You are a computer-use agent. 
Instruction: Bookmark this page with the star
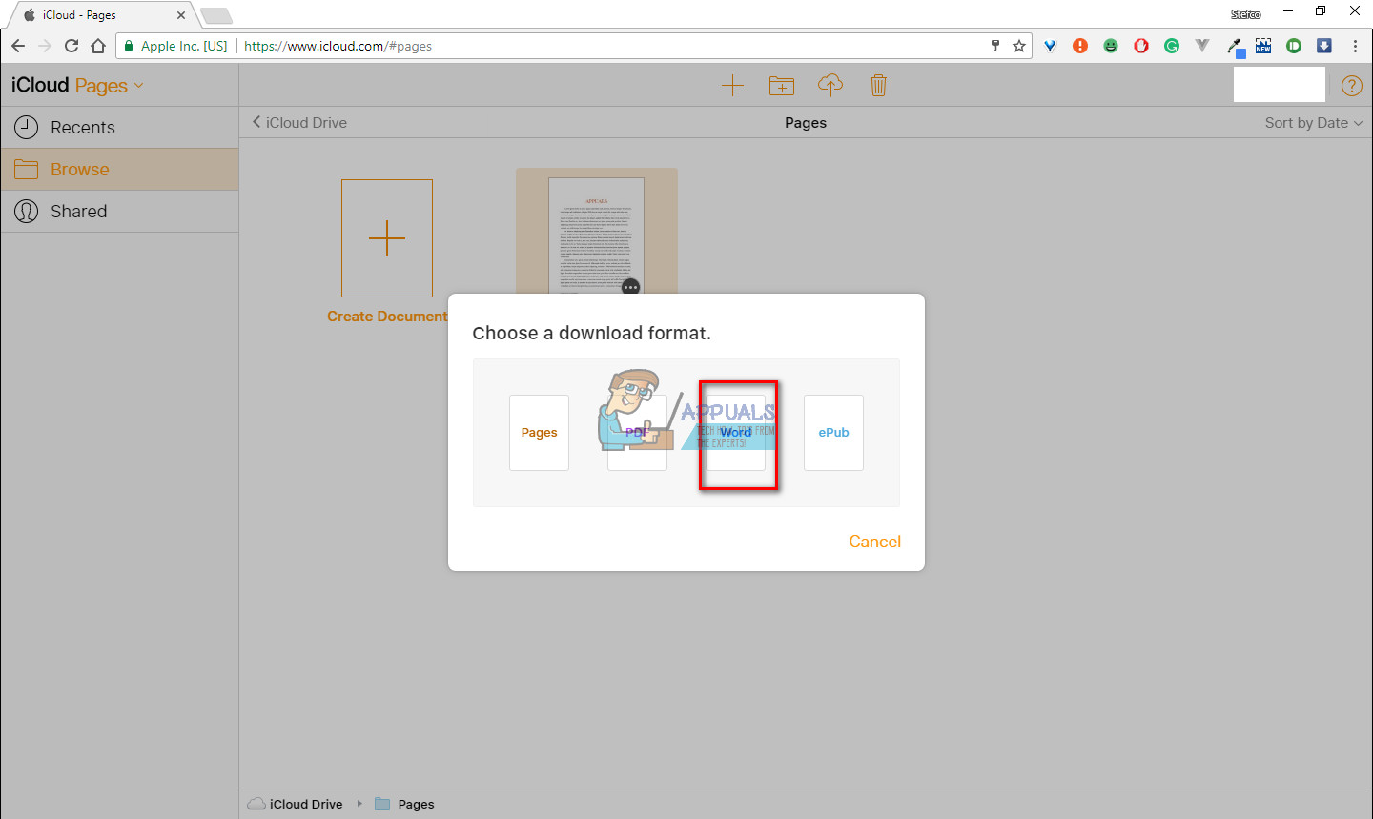point(1019,46)
